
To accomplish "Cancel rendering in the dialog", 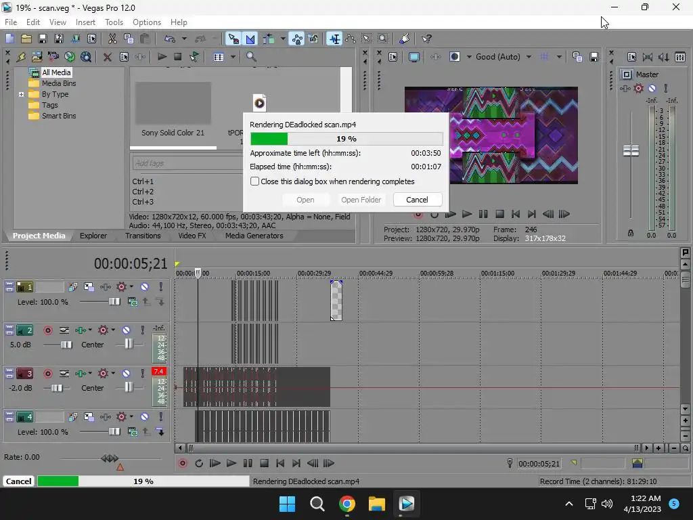I will coord(417,200).
